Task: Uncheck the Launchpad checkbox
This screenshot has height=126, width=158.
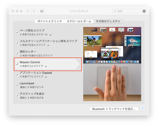Action: [x=17, y=85]
